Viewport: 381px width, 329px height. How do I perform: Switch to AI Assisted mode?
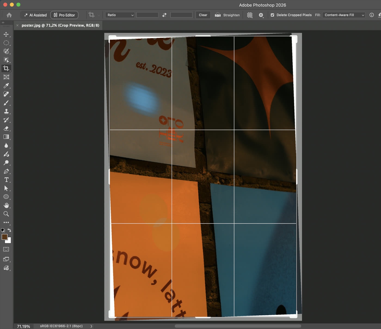pyautogui.click(x=35, y=15)
